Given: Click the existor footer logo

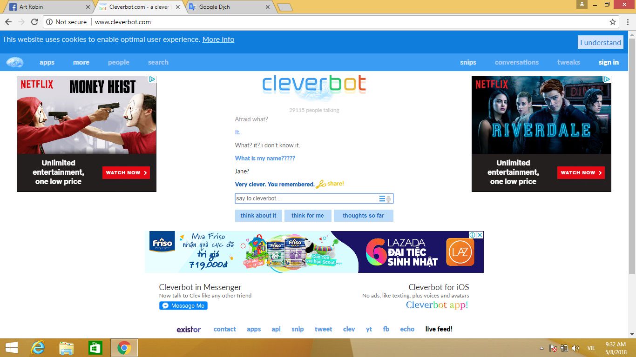Looking at the screenshot, I should pyautogui.click(x=189, y=329).
